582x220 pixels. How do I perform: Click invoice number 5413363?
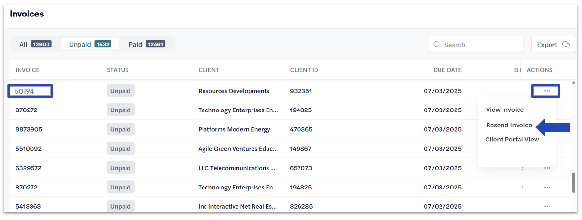(x=28, y=207)
